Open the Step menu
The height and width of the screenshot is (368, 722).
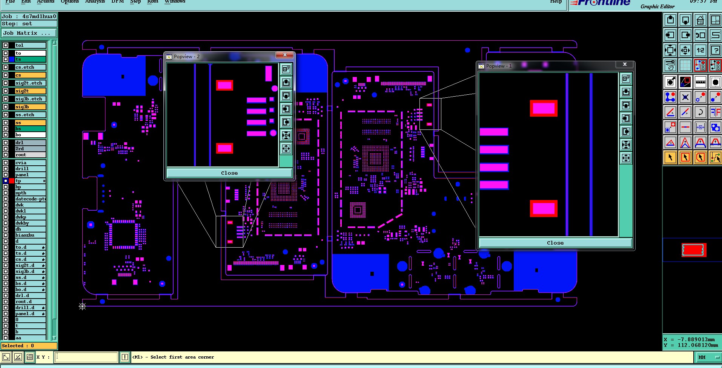tap(135, 2)
